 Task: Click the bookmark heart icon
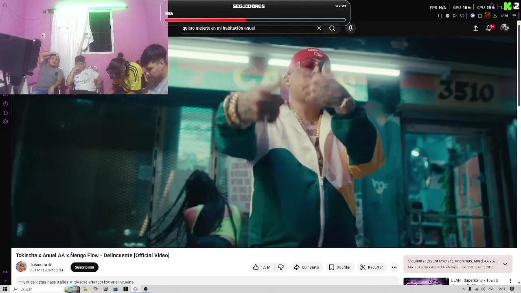click(462, 16)
